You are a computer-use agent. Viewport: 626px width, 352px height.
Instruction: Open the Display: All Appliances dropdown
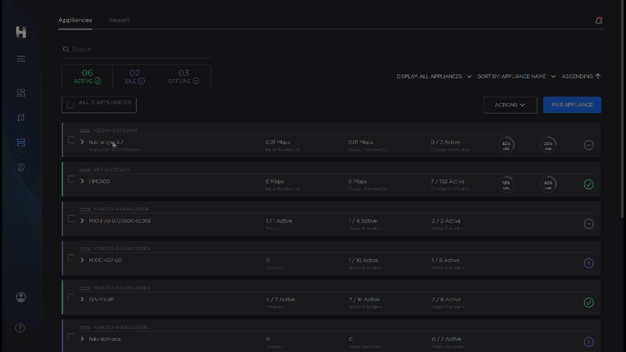tap(434, 76)
